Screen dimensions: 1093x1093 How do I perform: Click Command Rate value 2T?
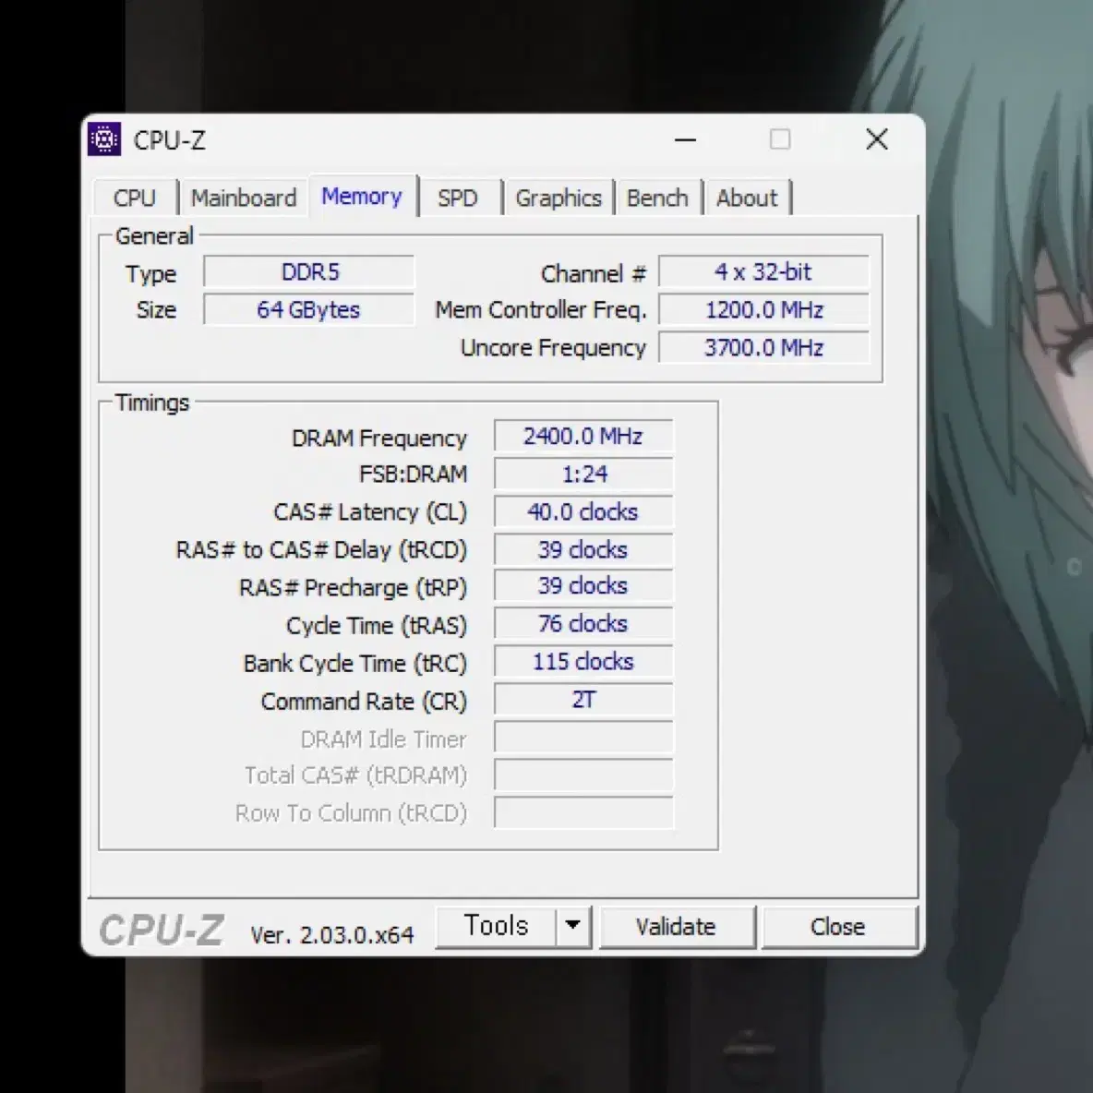pyautogui.click(x=583, y=699)
